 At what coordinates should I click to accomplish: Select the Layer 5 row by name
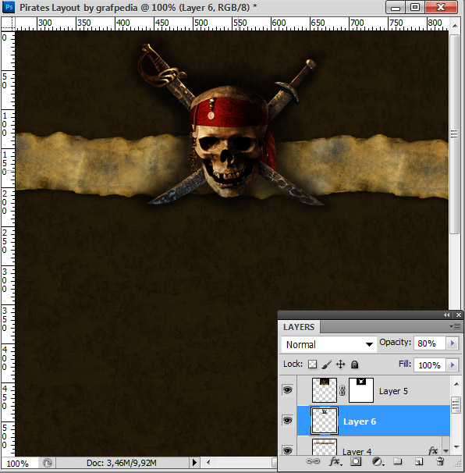[393, 391]
